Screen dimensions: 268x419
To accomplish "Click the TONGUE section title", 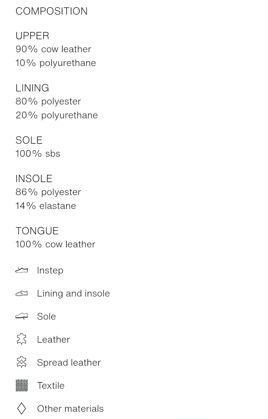I will click(x=37, y=231).
